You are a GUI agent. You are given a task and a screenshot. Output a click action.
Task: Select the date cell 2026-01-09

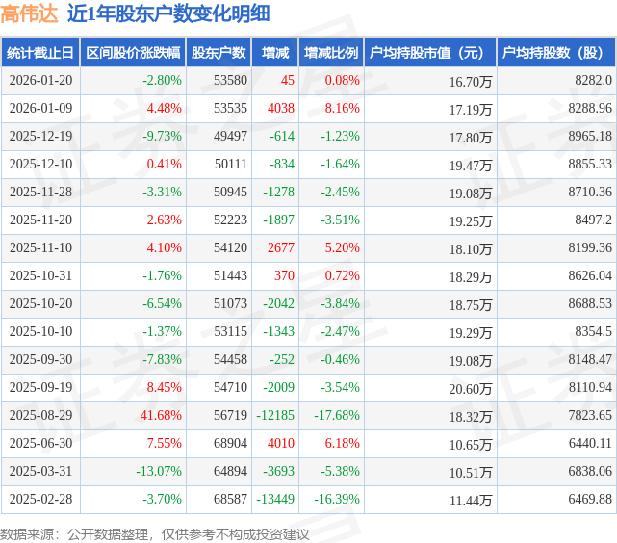41,108
